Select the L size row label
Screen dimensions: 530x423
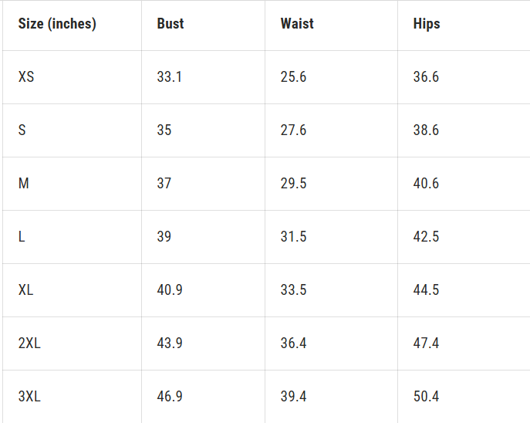click(x=22, y=237)
